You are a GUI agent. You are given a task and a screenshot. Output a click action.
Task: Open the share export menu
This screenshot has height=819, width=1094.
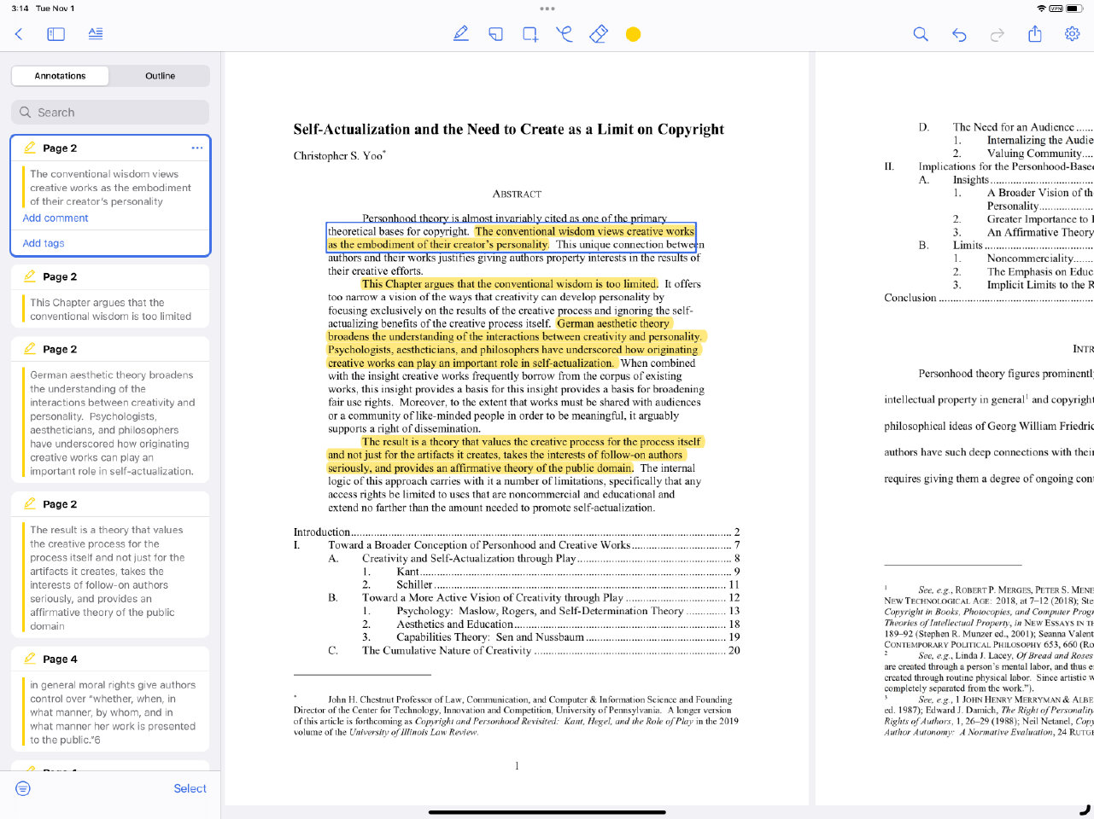pyautogui.click(x=1035, y=34)
